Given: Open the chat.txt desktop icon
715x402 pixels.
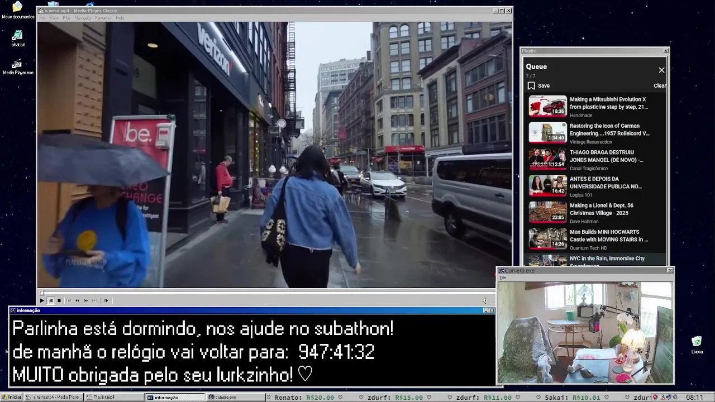Looking at the screenshot, I should pyautogui.click(x=18, y=38).
